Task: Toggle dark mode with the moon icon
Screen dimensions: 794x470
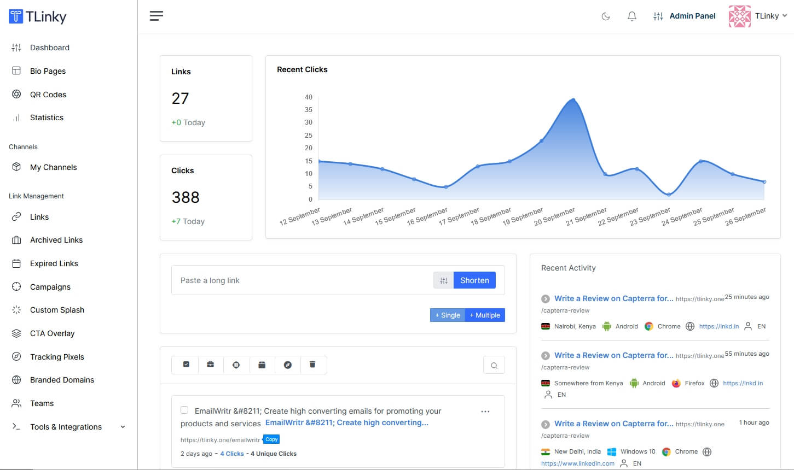Action: [605, 16]
